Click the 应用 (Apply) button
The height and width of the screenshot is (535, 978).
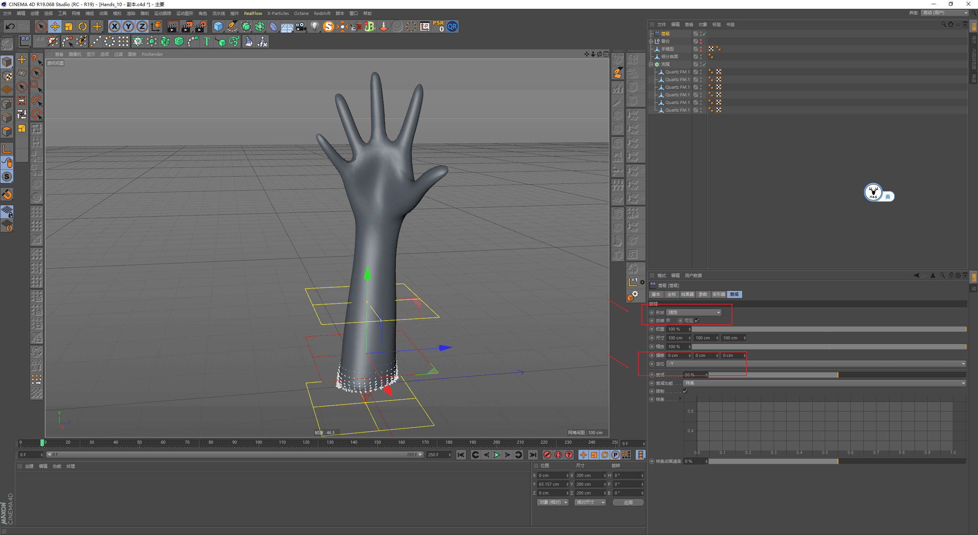tap(628, 503)
